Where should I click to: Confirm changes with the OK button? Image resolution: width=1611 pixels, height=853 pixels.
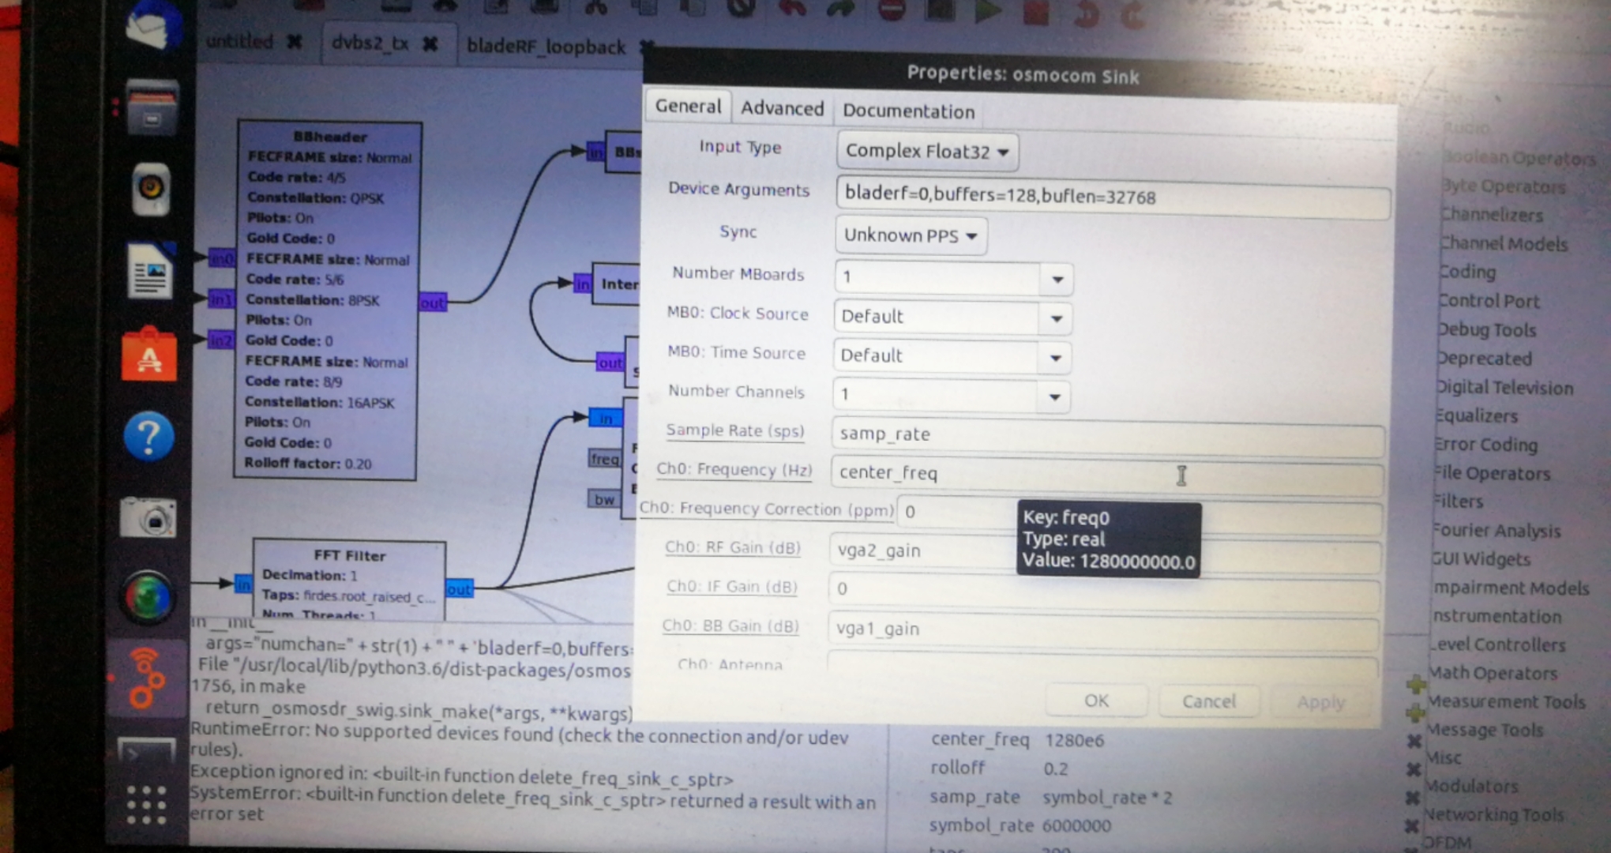click(1096, 701)
